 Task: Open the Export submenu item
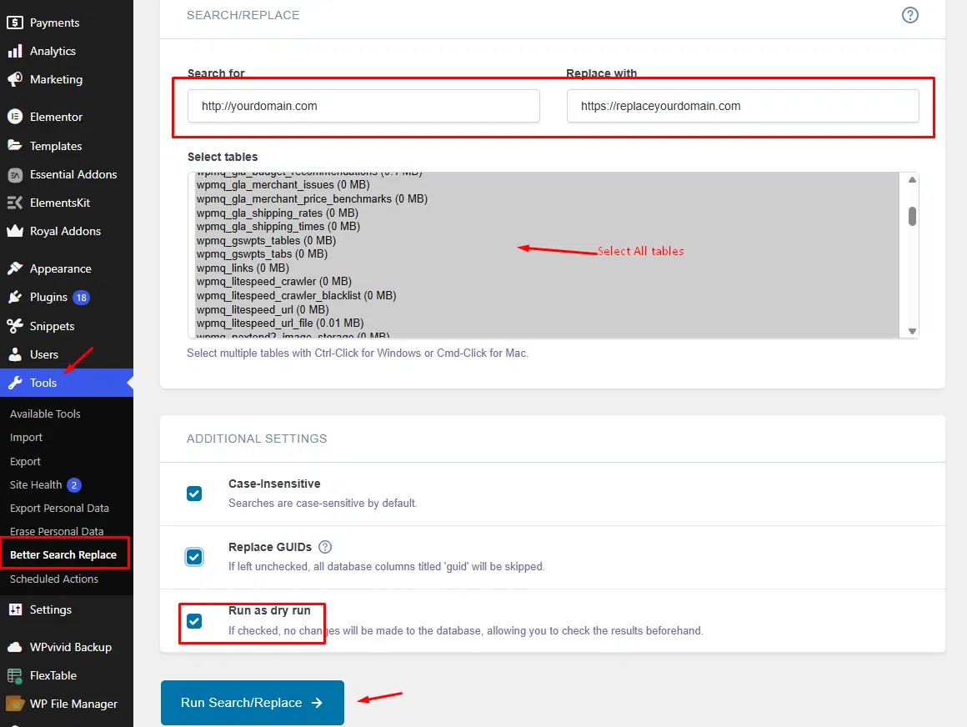25,461
